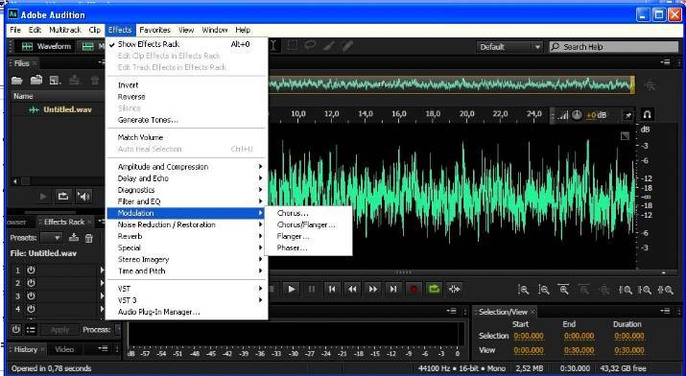
Task: Toggle power for effect slot 4
Action: click(31, 309)
